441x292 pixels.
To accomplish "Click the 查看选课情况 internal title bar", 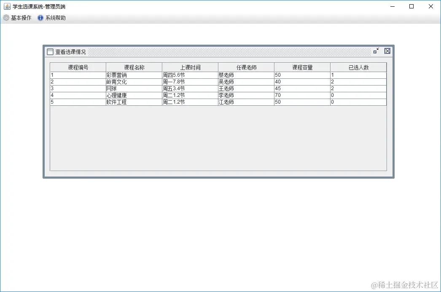I will pos(218,52).
